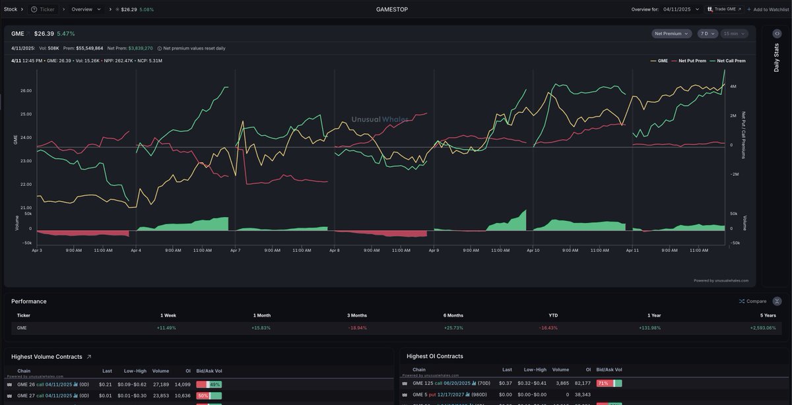
Task: Click chart icon on GME 125 call row
Action: pos(473,383)
